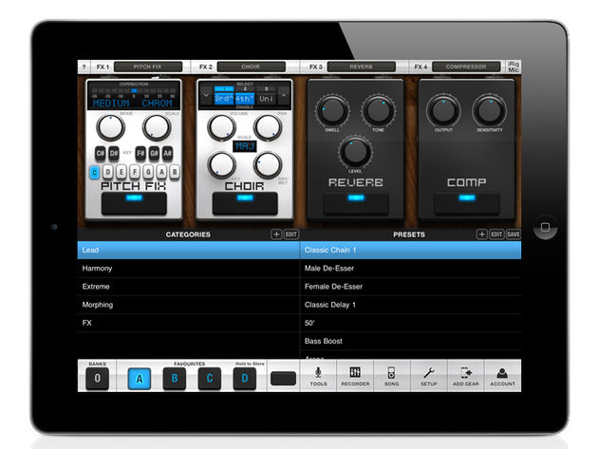
Task: Open the FX 1 Pitch Fix selector
Action: point(148,66)
